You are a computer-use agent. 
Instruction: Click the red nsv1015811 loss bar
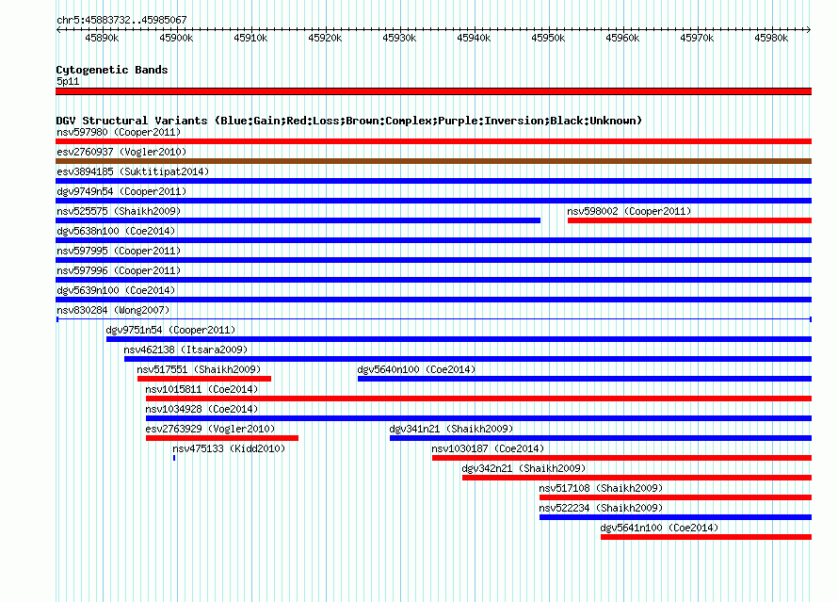479,399
